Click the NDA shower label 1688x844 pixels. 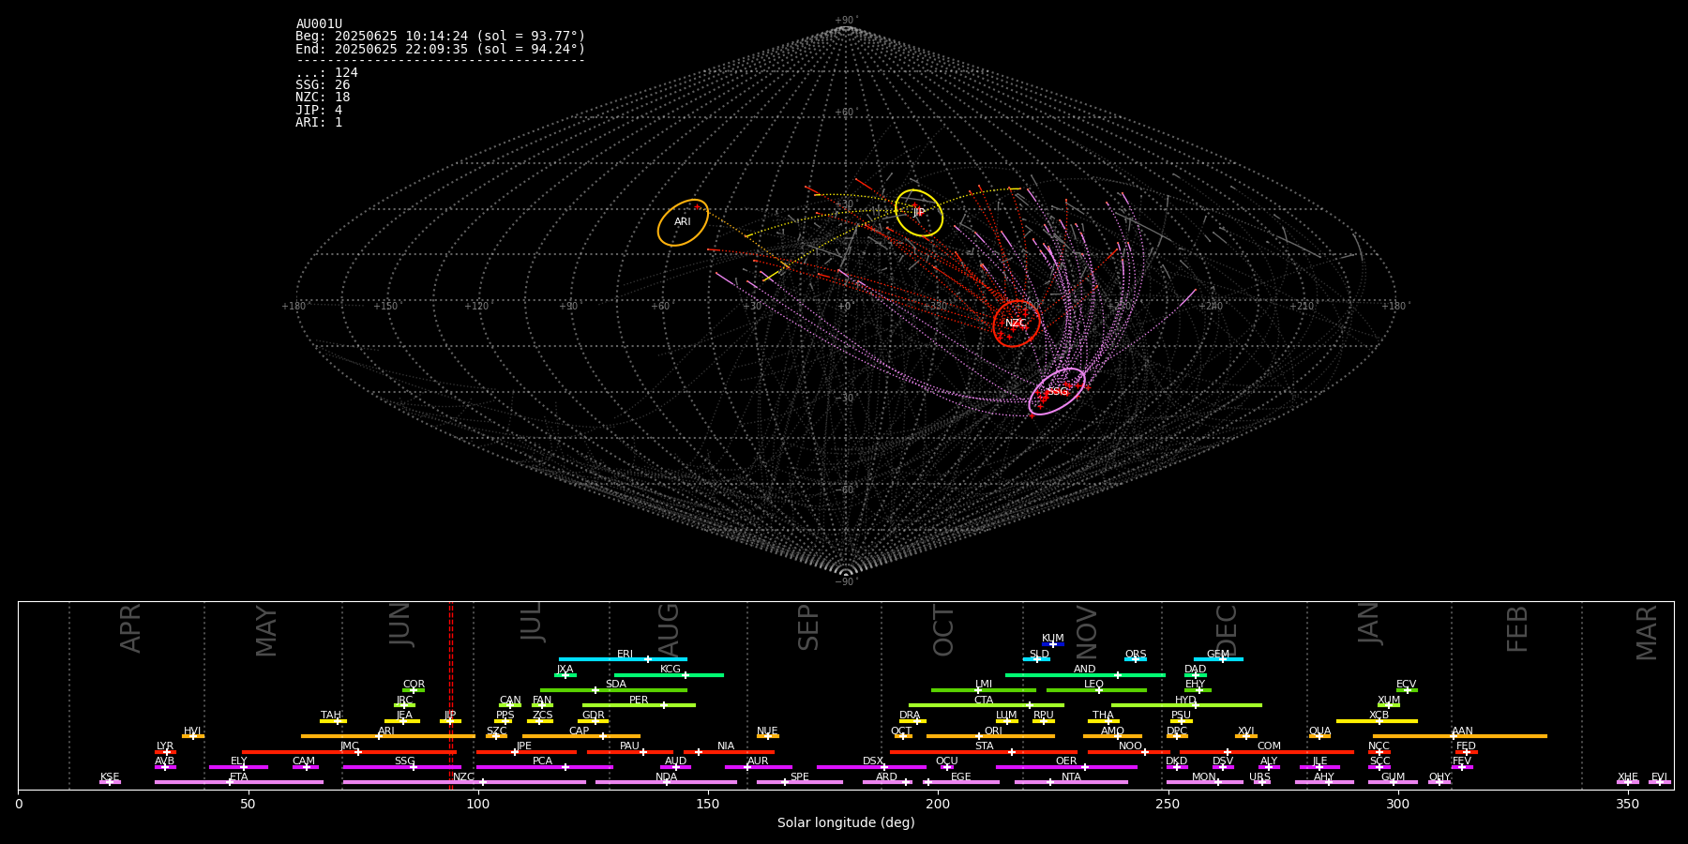pyautogui.click(x=667, y=777)
